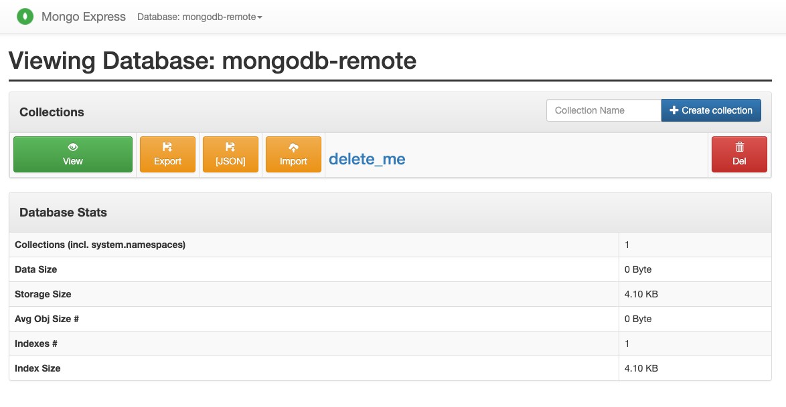Viewport: 786px width, 407px height.
Task: Delete the delete_me collection with Del
Action: tap(739, 154)
